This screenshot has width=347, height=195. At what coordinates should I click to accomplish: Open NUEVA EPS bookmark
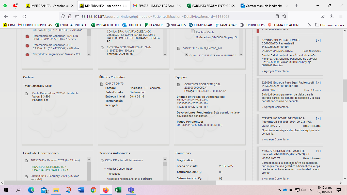point(176,25)
